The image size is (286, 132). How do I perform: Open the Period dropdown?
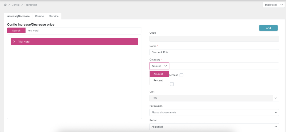coord(214,127)
